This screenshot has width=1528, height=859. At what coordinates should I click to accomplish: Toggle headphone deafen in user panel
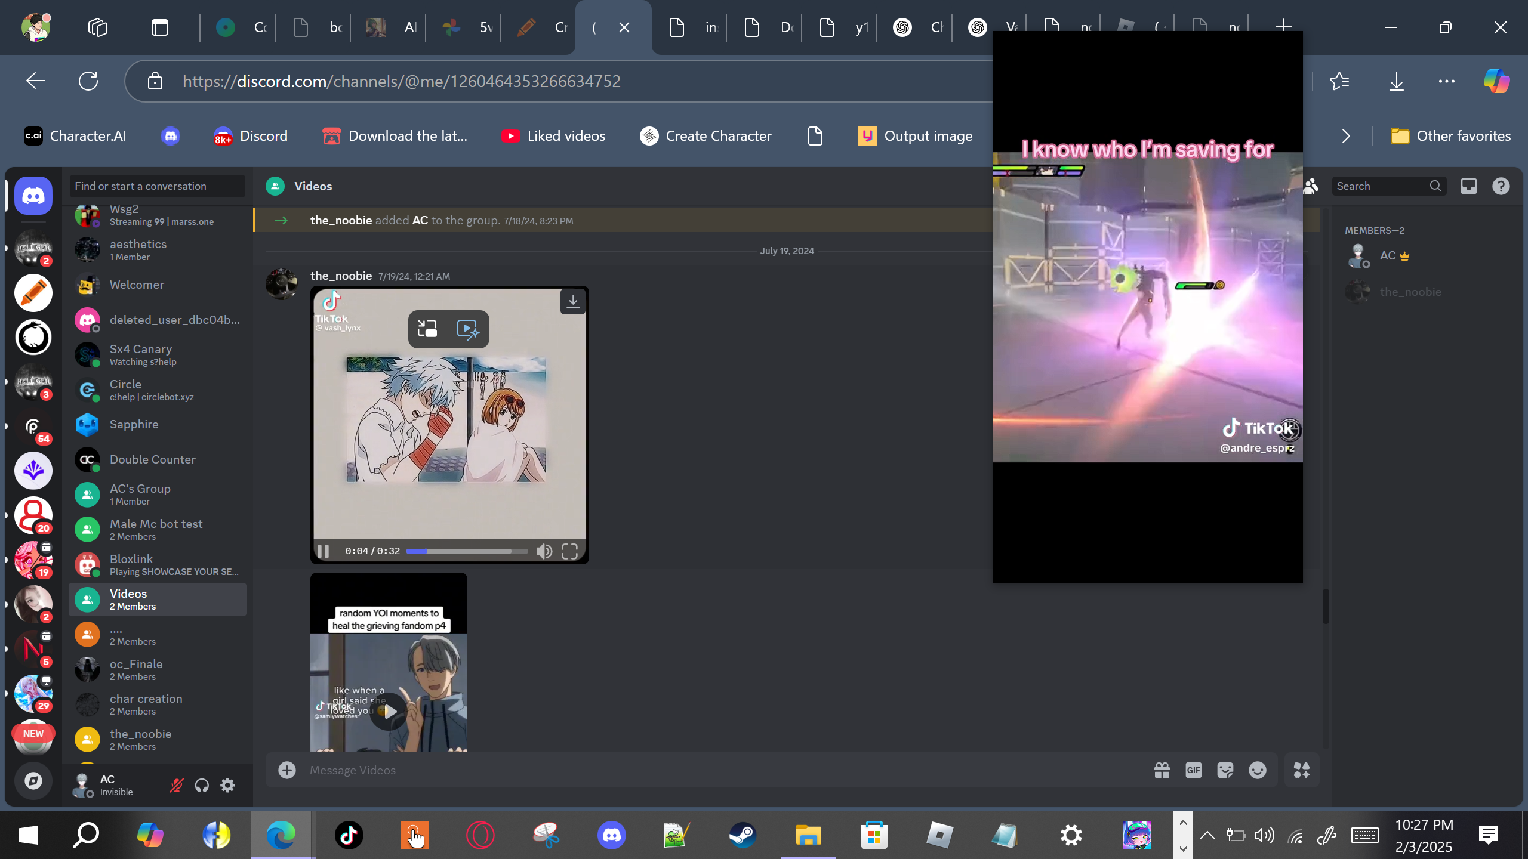pyautogui.click(x=202, y=785)
